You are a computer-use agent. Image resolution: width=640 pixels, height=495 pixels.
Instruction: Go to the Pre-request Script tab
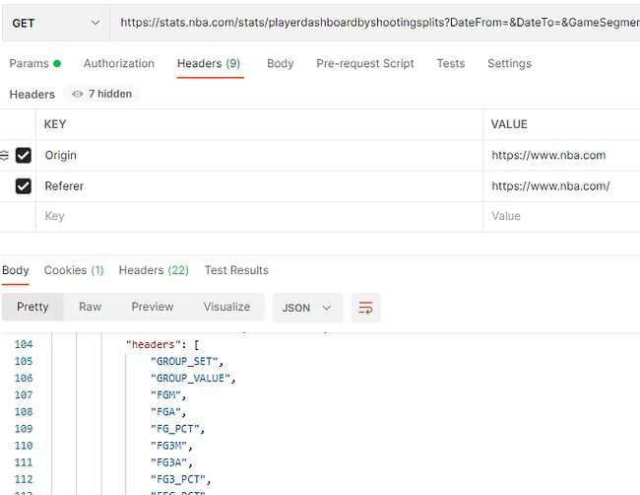pyautogui.click(x=364, y=63)
